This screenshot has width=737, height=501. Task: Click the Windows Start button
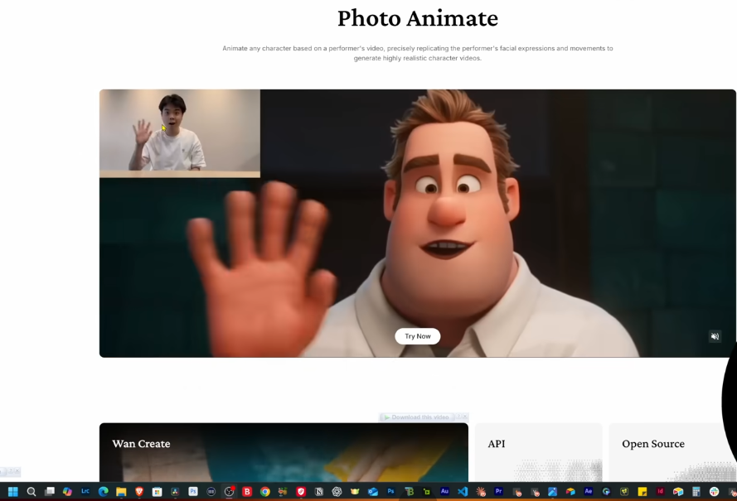point(12,491)
